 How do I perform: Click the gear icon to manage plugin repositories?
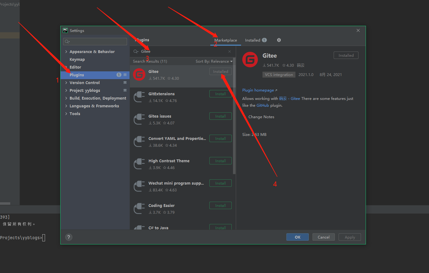(x=279, y=40)
